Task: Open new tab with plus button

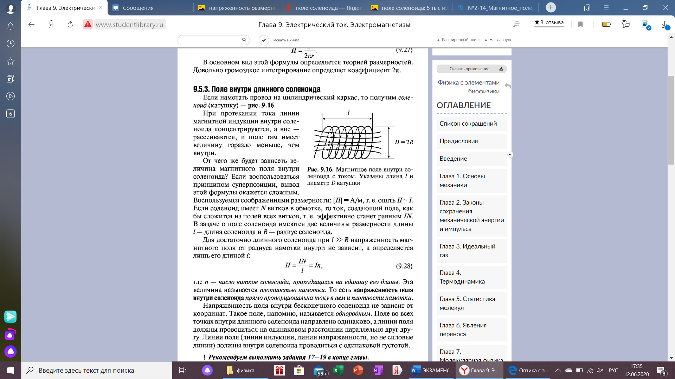Action: click(551, 7)
